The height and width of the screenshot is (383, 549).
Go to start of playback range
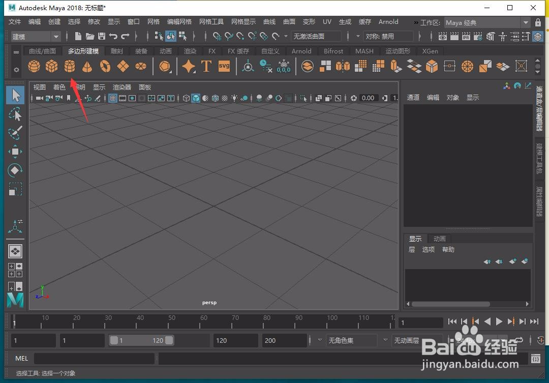tap(452, 321)
